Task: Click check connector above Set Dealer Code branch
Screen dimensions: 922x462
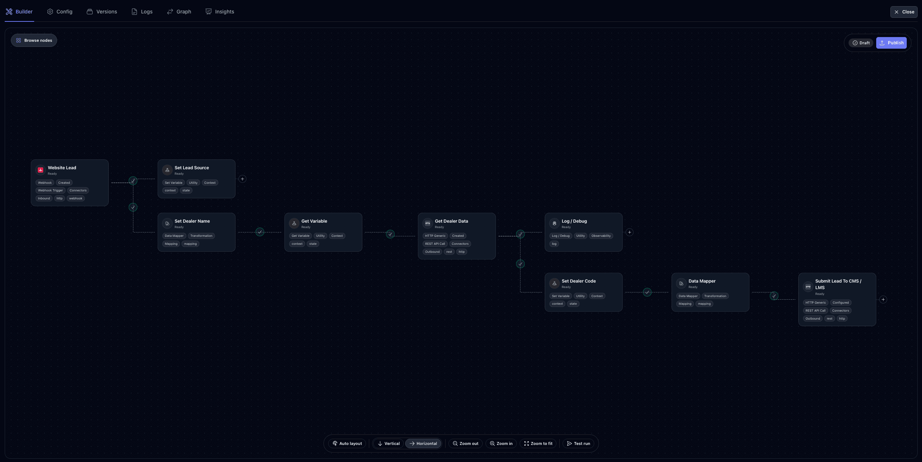Action: point(520,264)
